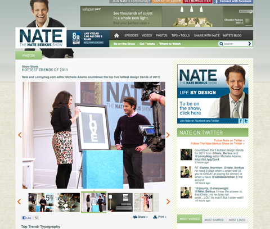Select the colorful dress thumbnail
The width and height of the screenshot is (270, 229).
click(x=146, y=203)
